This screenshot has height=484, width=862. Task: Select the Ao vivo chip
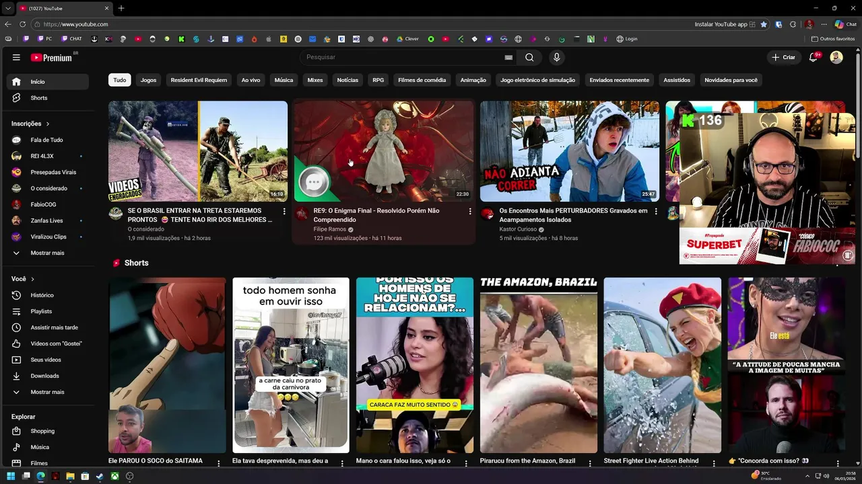click(251, 80)
